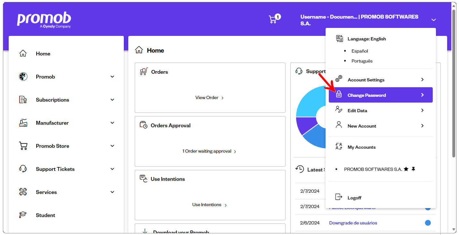Screen dimensions: 459x235
Task: Open Account Settings submenu arrow
Action: pos(422,80)
